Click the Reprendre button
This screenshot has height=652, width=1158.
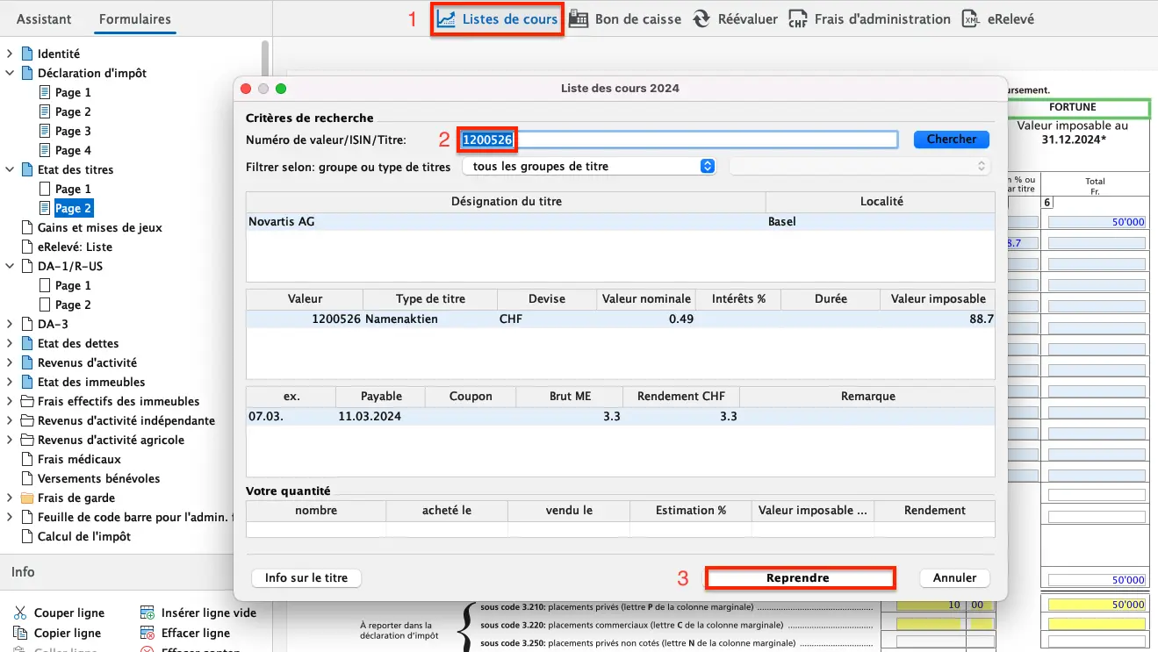[x=799, y=577]
